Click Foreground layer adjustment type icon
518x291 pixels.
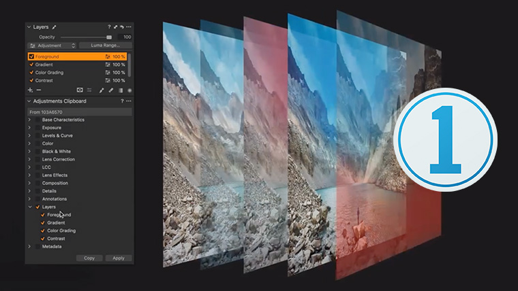pos(108,56)
